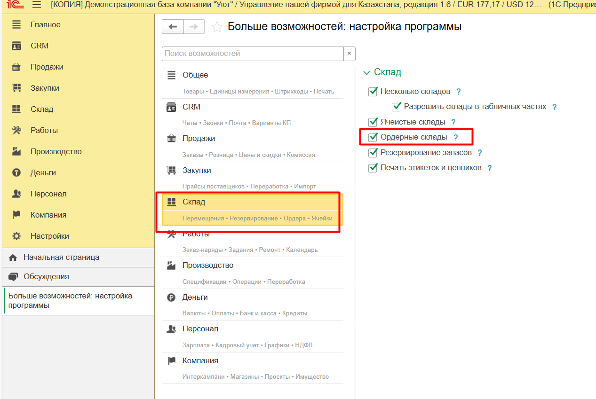Image resolution: width=596 pixels, height=399 pixels.
Task: Click help icon beside Печать этикеток и ценников
Action: tap(490, 168)
